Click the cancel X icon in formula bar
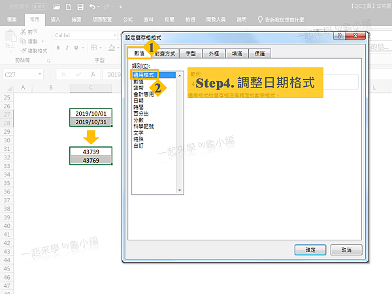The image size is (392, 294). coord(63,74)
